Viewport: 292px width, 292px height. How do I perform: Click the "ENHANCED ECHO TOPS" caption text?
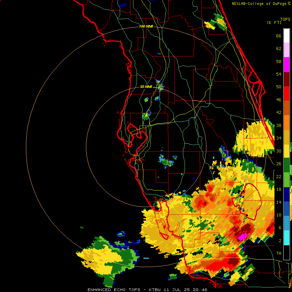114,290
